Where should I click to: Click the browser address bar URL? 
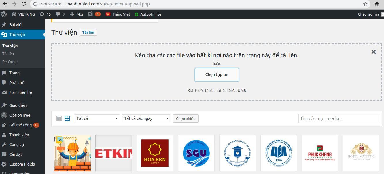point(108,4)
